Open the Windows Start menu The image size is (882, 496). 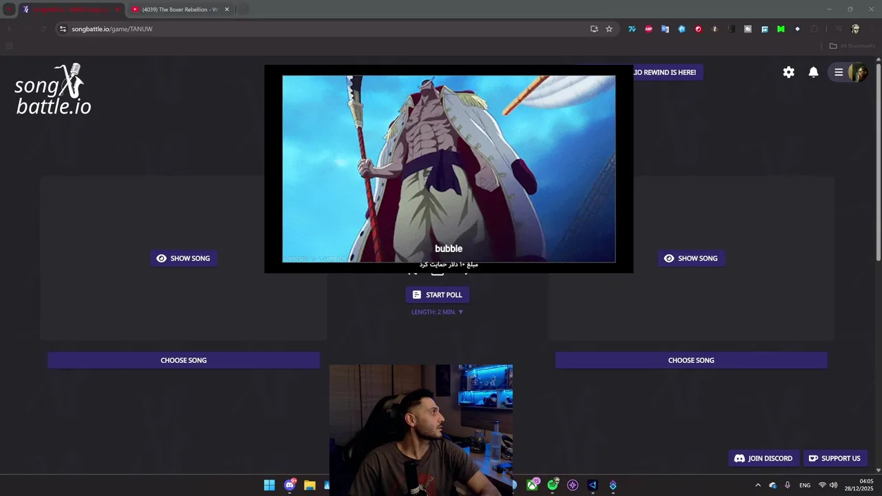[269, 485]
